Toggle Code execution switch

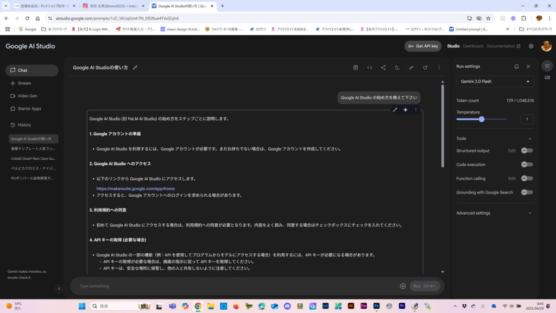pos(527,164)
